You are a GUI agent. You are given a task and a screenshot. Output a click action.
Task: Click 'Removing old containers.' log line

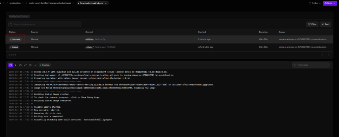(x=48, y=113)
